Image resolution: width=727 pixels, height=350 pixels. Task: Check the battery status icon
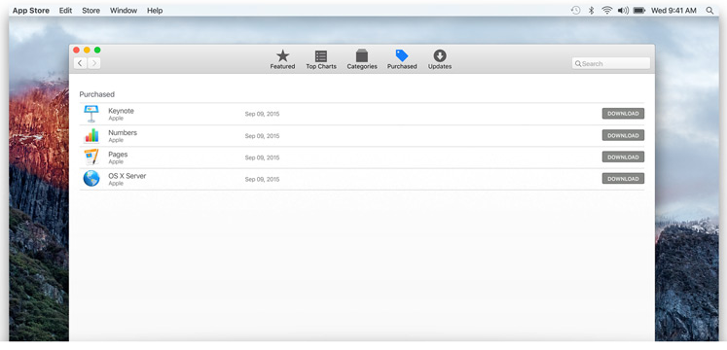click(639, 10)
